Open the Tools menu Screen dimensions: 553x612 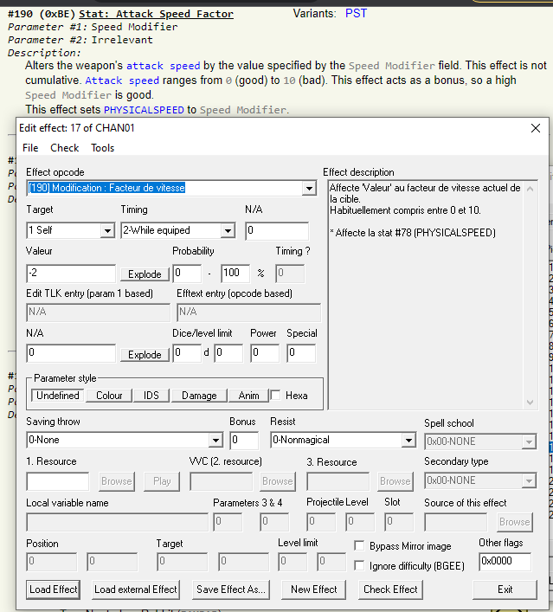[x=102, y=148]
